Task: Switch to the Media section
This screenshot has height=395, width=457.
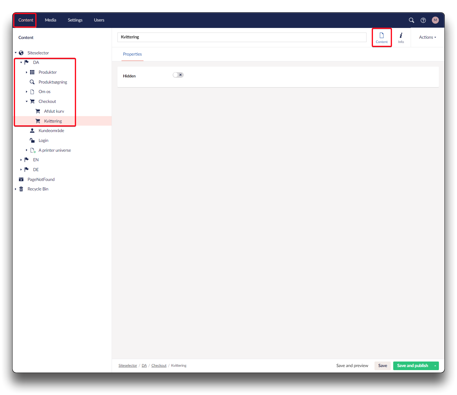Action: (50, 20)
